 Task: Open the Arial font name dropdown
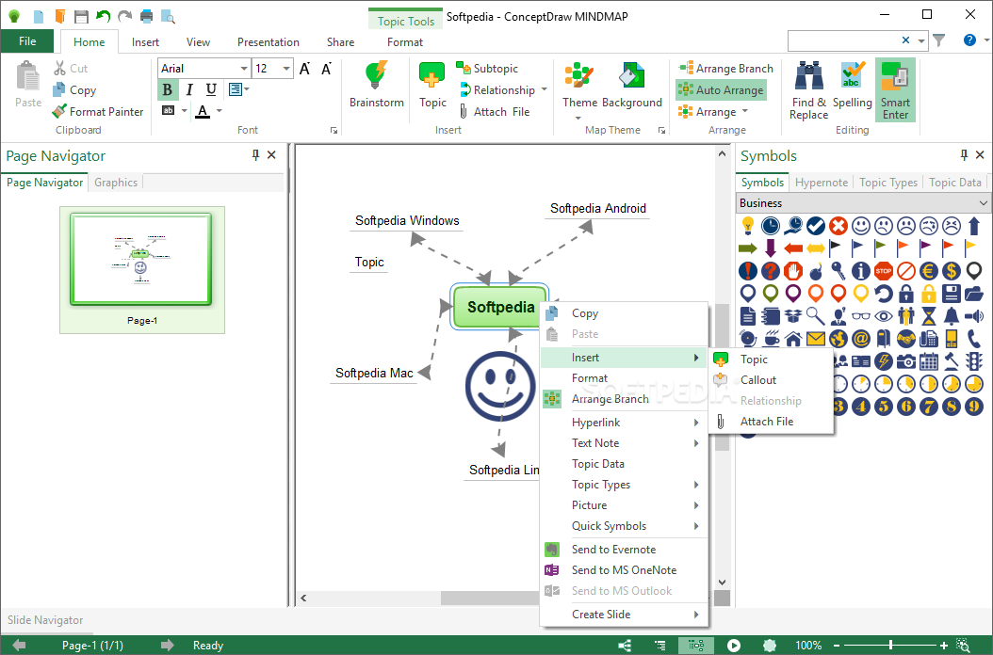[x=244, y=69]
